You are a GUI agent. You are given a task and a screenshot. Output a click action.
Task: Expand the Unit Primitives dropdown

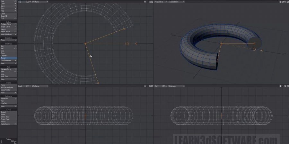8,60
